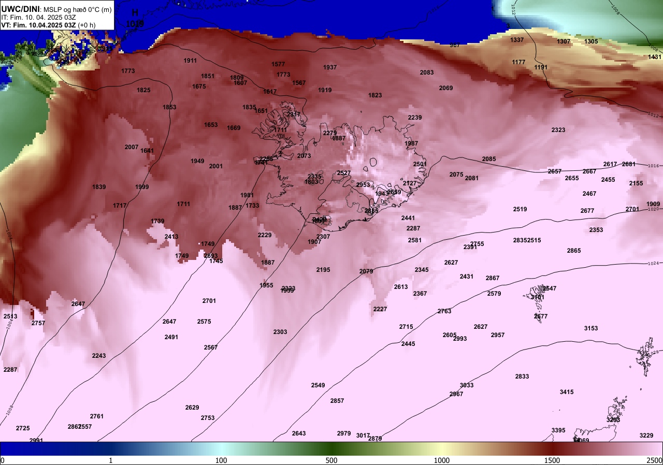663x465 pixels.
Task: Click the height value 2083
Action: click(427, 72)
